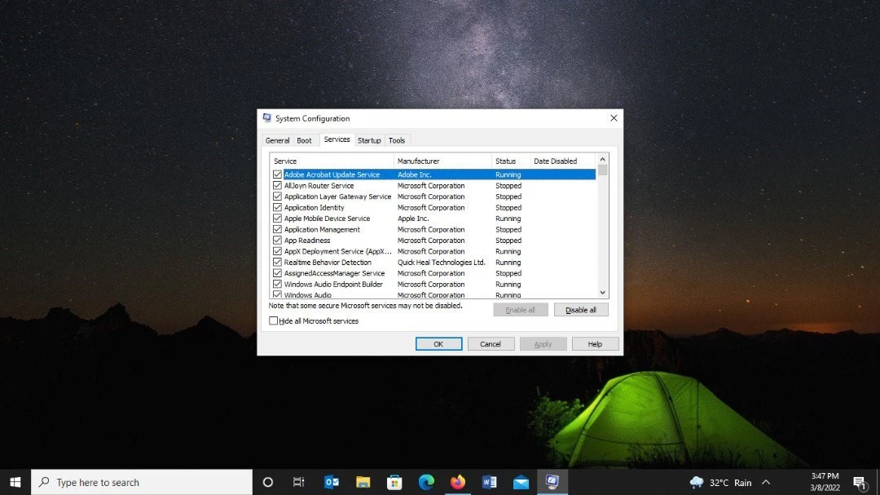Open Help for System Configuration
Image resolution: width=880 pixels, height=495 pixels.
click(x=595, y=344)
